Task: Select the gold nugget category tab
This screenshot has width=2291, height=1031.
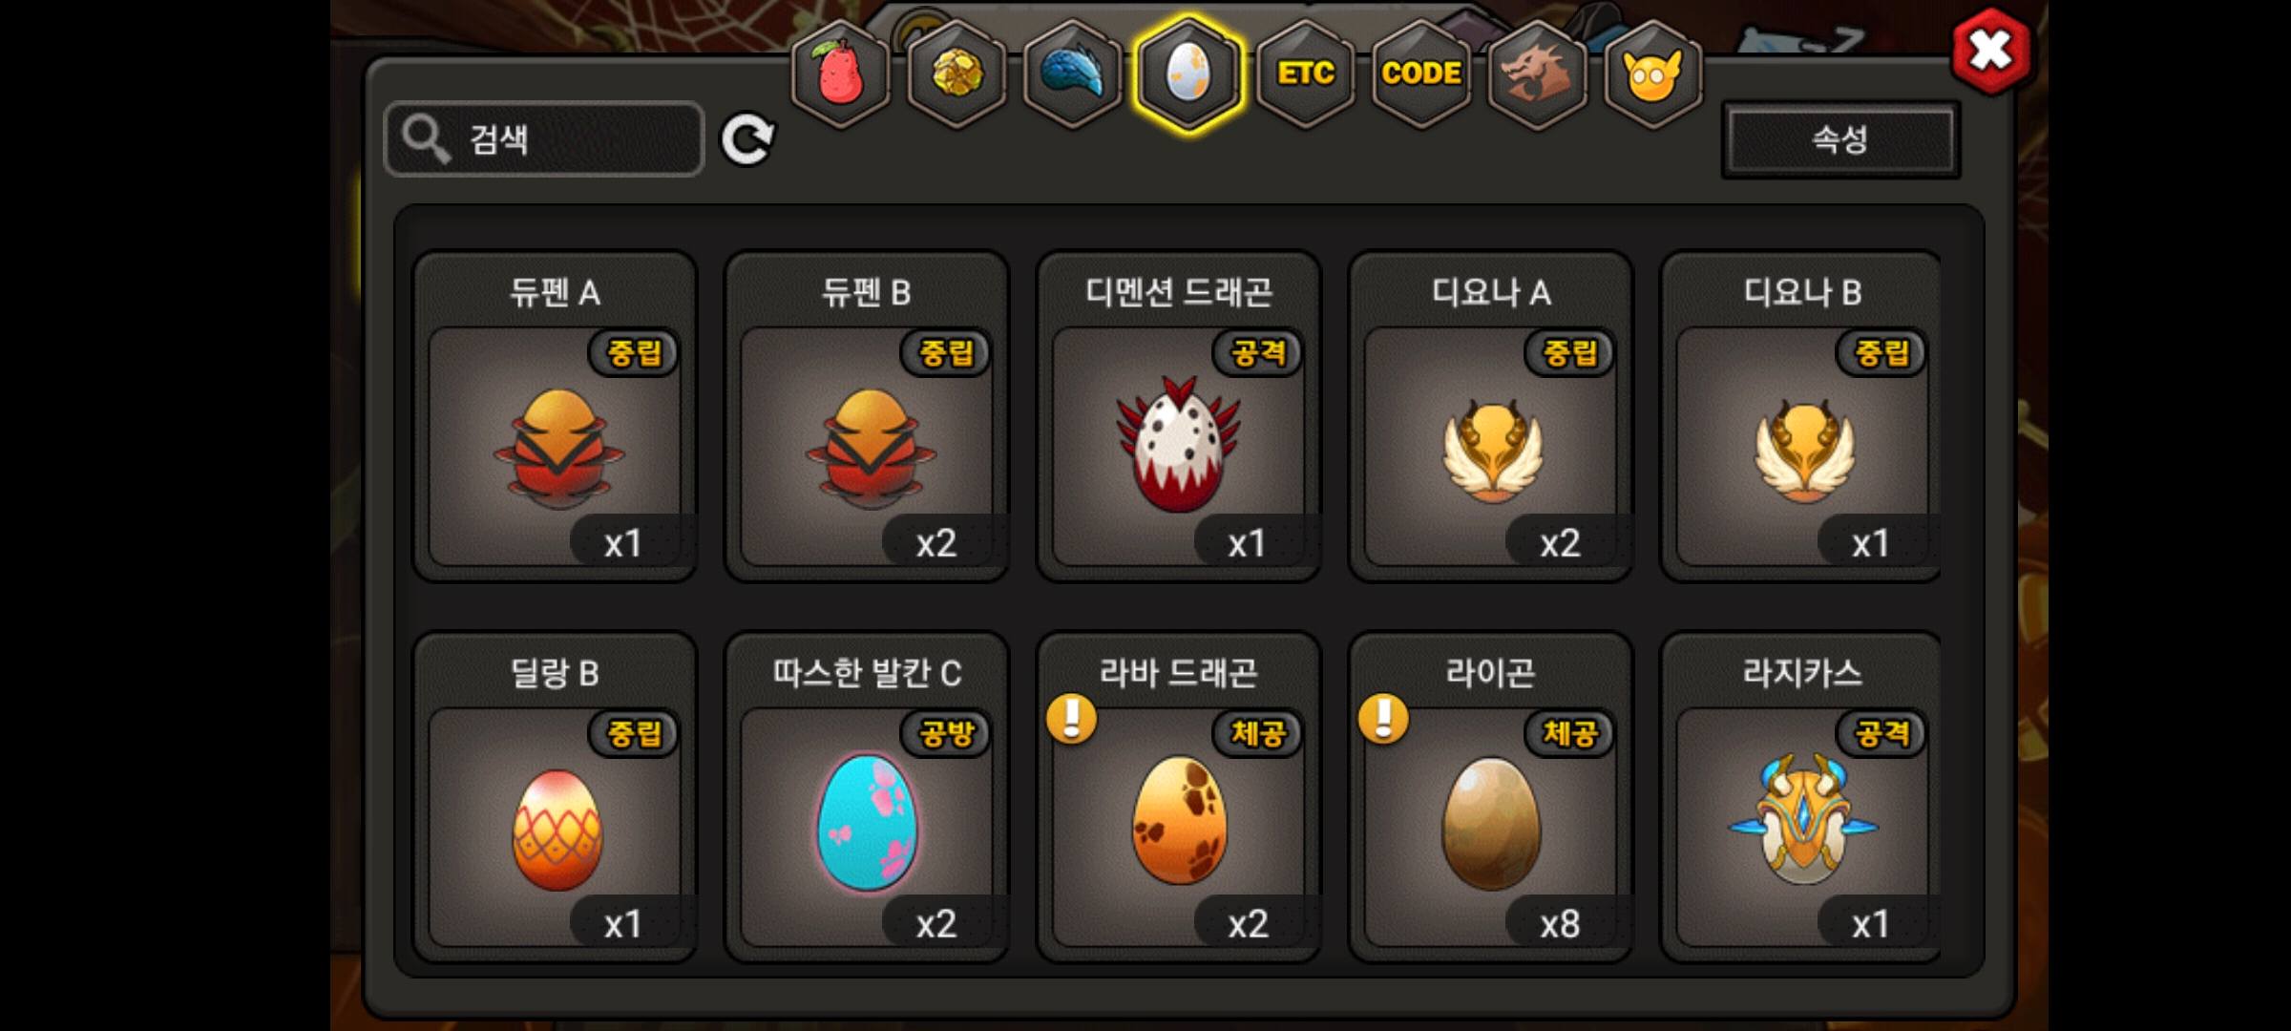Action: [956, 74]
